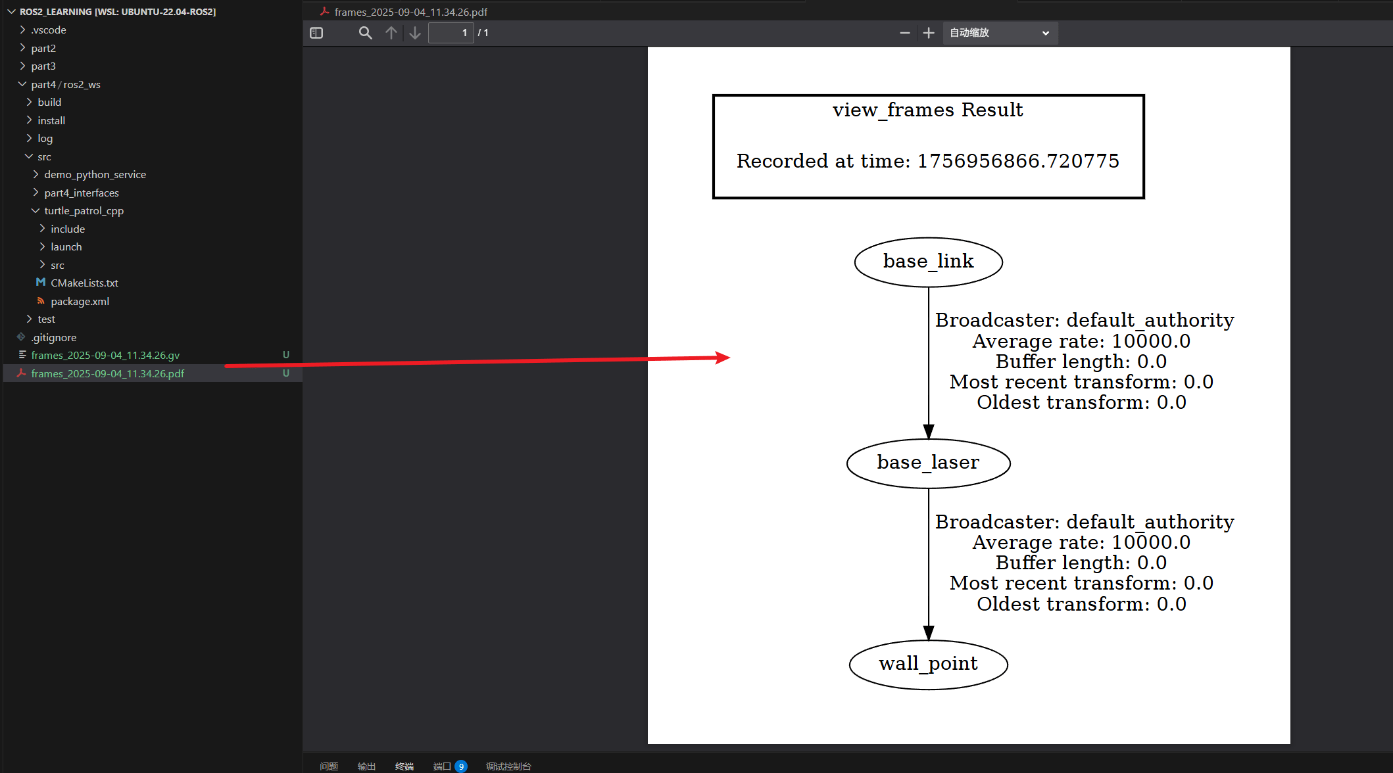Click the PDF page number field
Image resolution: width=1393 pixels, height=773 pixels.
pyautogui.click(x=451, y=33)
